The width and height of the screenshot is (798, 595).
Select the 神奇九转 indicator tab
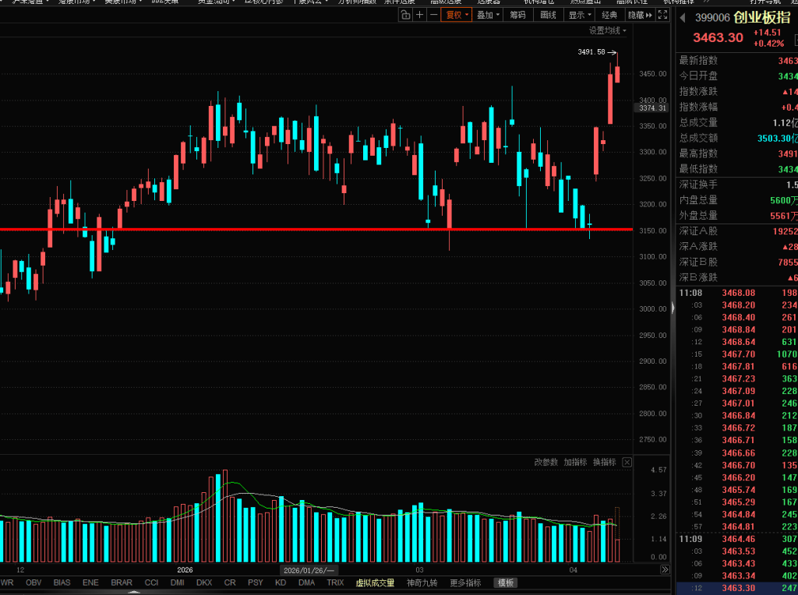click(422, 583)
